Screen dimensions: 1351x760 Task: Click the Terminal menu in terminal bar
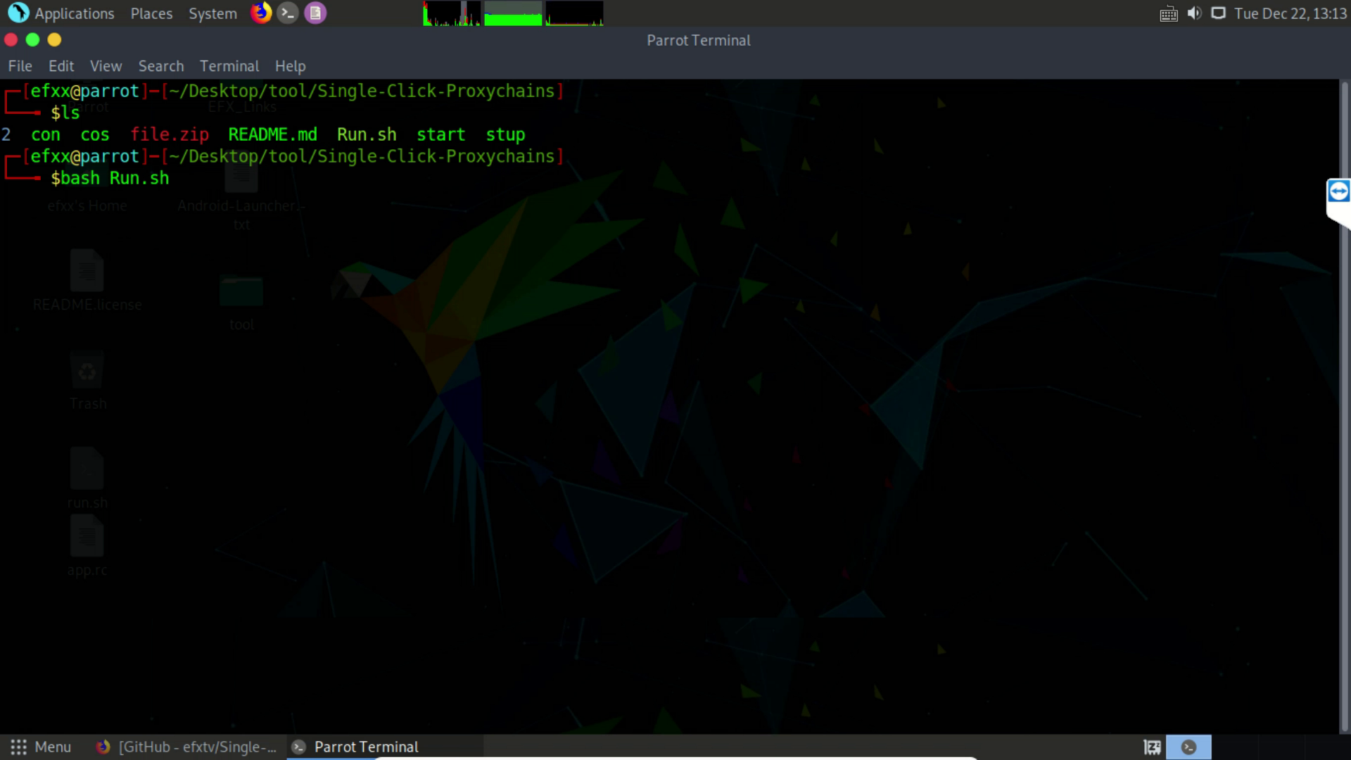point(229,65)
